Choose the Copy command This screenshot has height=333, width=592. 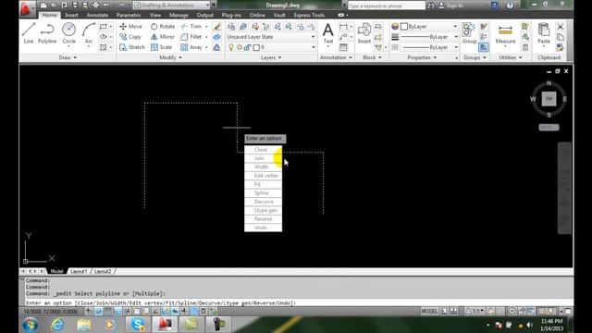coord(130,37)
